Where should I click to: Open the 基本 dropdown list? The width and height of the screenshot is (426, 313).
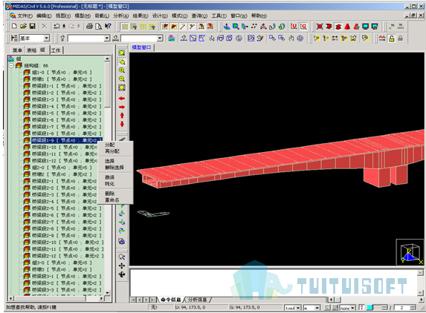pyautogui.click(x=46, y=39)
